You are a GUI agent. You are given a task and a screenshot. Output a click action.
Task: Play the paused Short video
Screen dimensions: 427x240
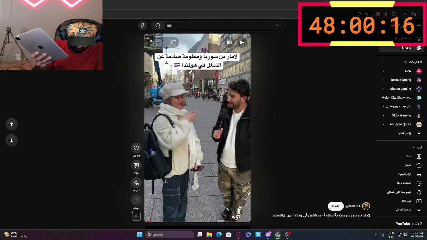pos(242,42)
